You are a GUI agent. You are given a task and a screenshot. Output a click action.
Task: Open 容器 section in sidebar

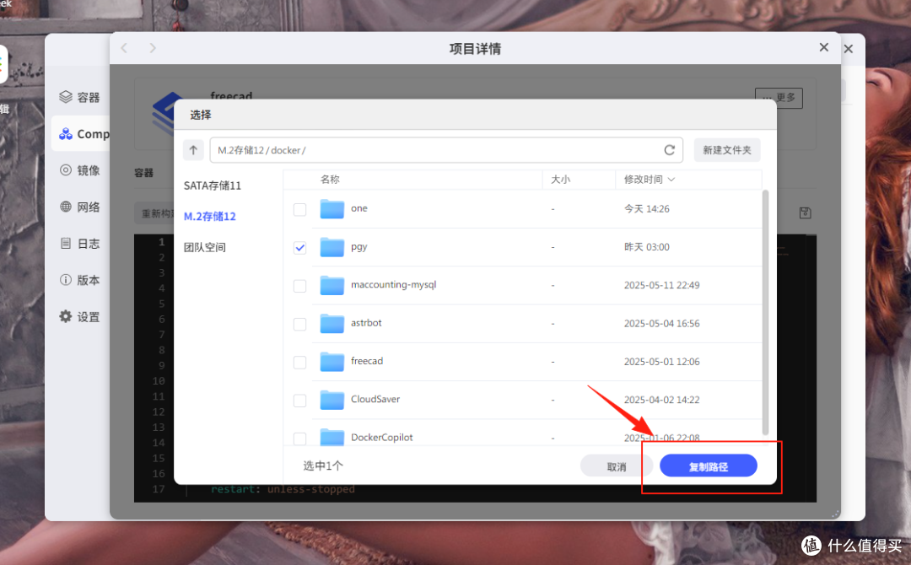tap(79, 97)
